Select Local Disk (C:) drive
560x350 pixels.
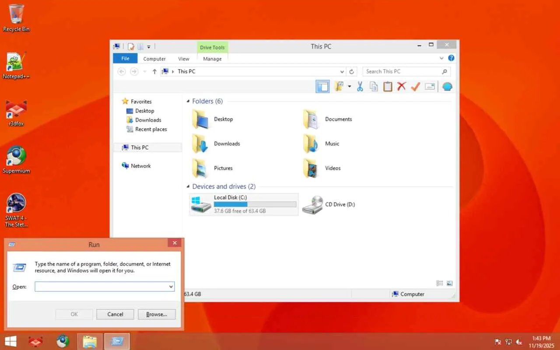pyautogui.click(x=244, y=204)
